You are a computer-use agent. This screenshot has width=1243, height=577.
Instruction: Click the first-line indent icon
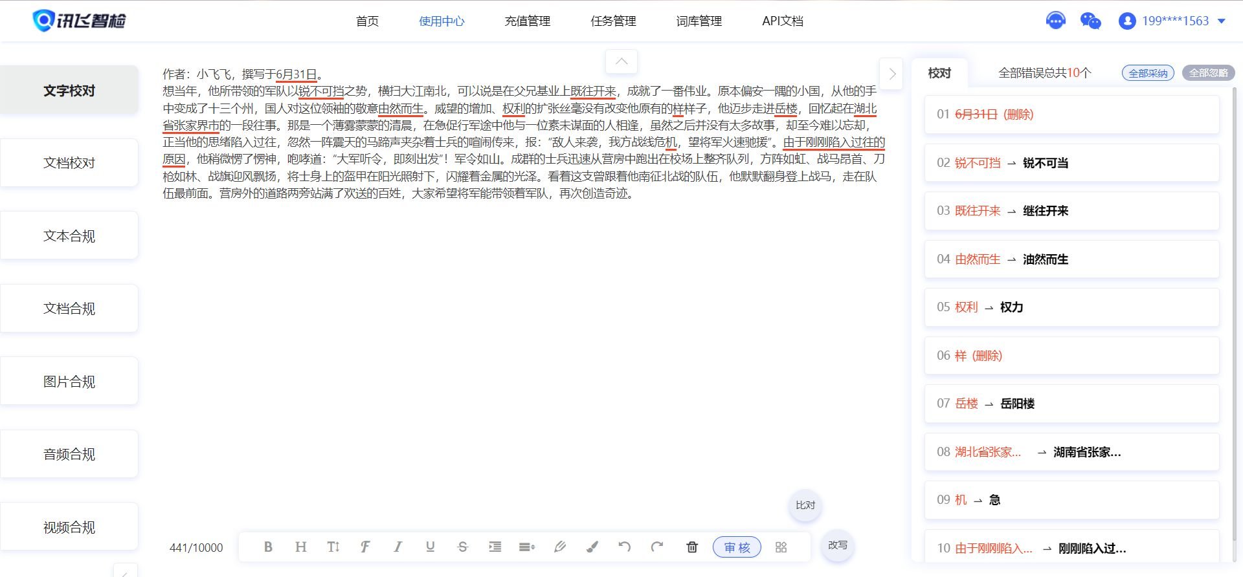point(495,547)
